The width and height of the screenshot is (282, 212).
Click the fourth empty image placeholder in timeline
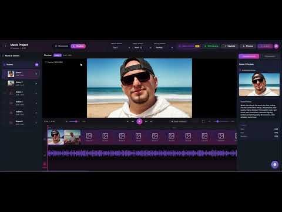(x=138, y=137)
